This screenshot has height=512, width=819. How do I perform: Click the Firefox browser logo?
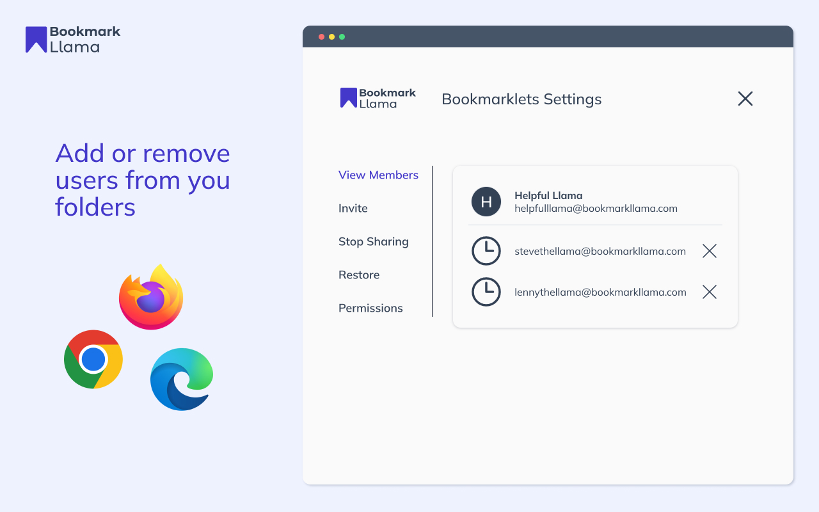click(151, 297)
